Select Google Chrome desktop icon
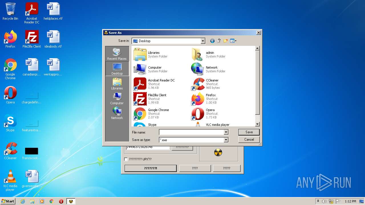The image size is (365, 205). pos(10,69)
